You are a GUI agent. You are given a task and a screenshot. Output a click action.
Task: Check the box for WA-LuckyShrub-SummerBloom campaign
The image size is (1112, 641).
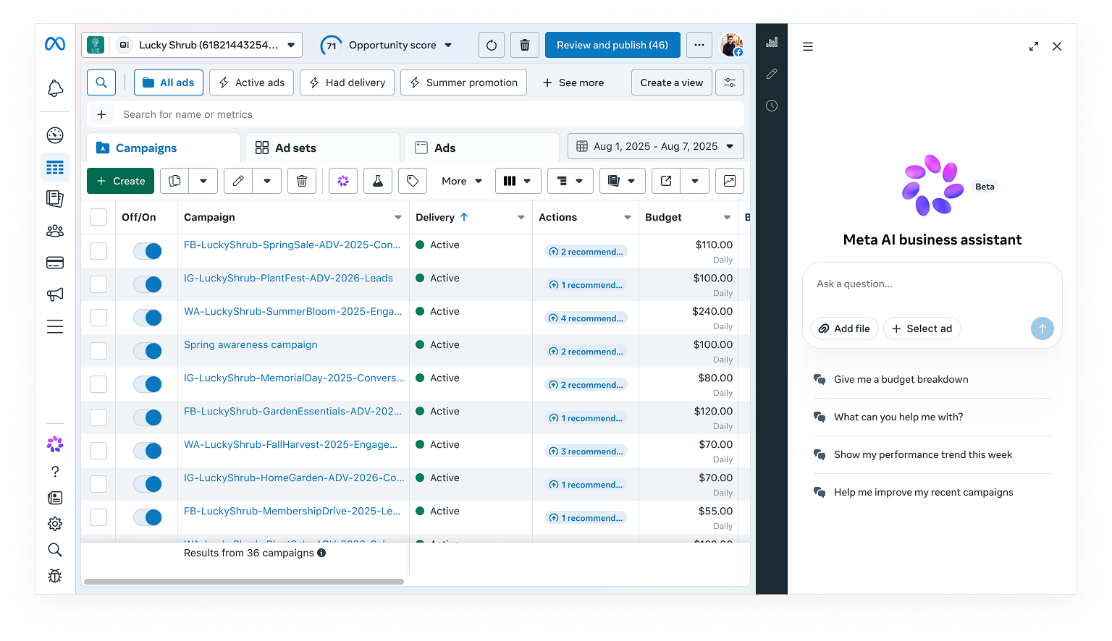pyautogui.click(x=98, y=318)
